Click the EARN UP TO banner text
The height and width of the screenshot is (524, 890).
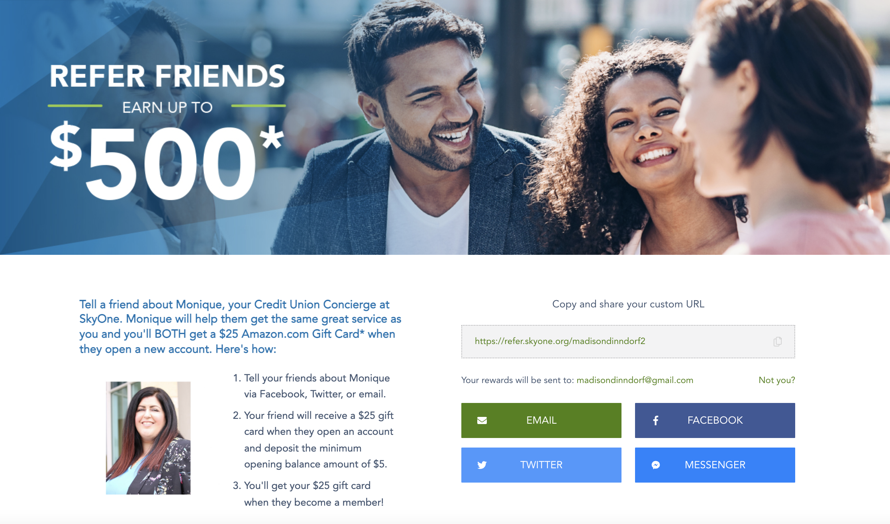click(167, 108)
